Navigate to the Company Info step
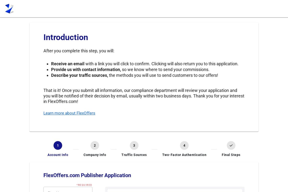Image resolution: width=288 pixels, height=192 pixels. click(x=94, y=155)
